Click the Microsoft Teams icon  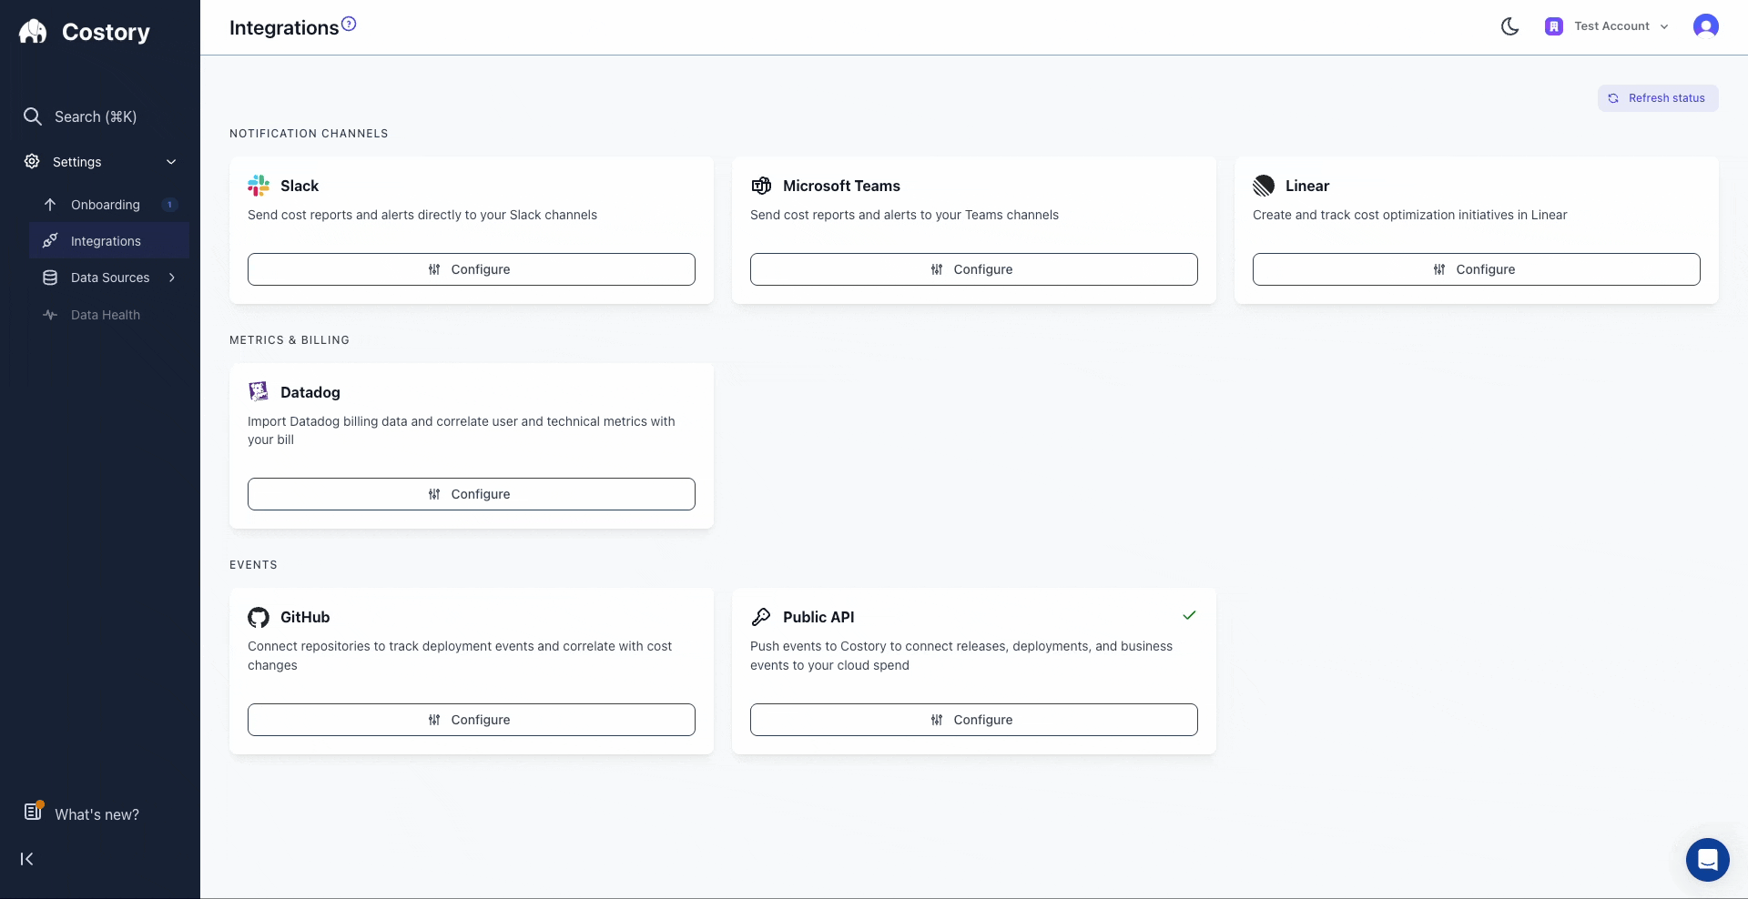pos(762,185)
